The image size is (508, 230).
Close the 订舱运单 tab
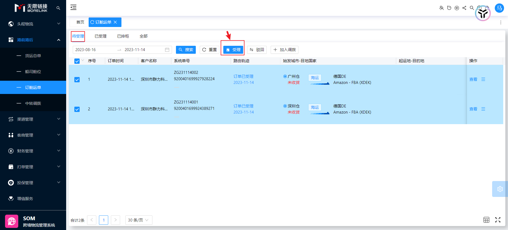pyautogui.click(x=115, y=22)
